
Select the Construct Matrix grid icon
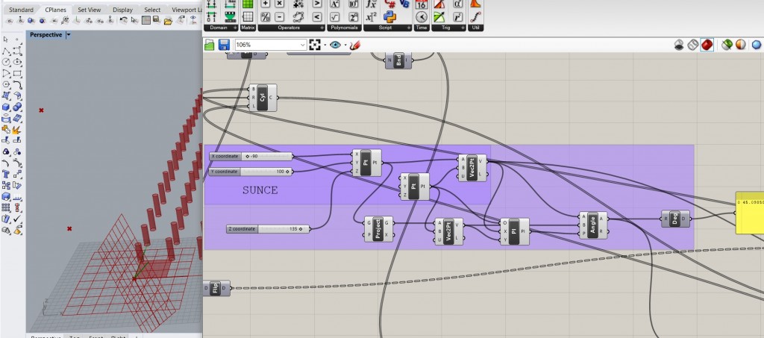pos(248,4)
